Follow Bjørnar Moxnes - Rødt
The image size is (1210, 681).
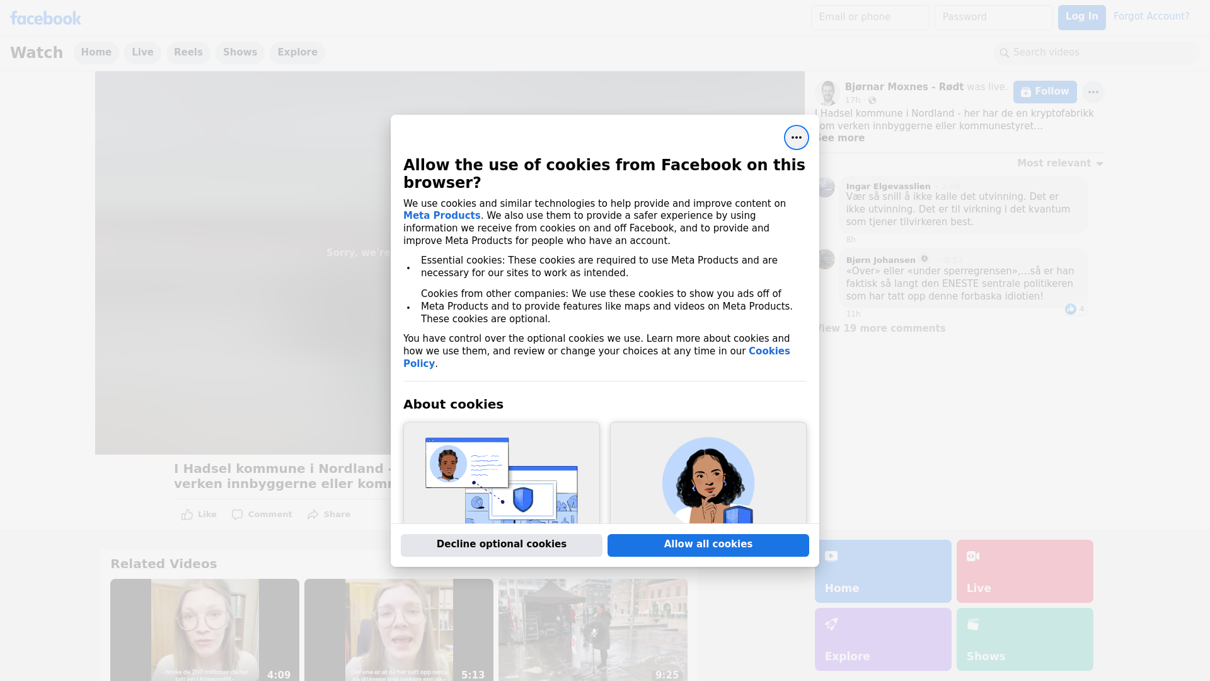(x=1045, y=92)
